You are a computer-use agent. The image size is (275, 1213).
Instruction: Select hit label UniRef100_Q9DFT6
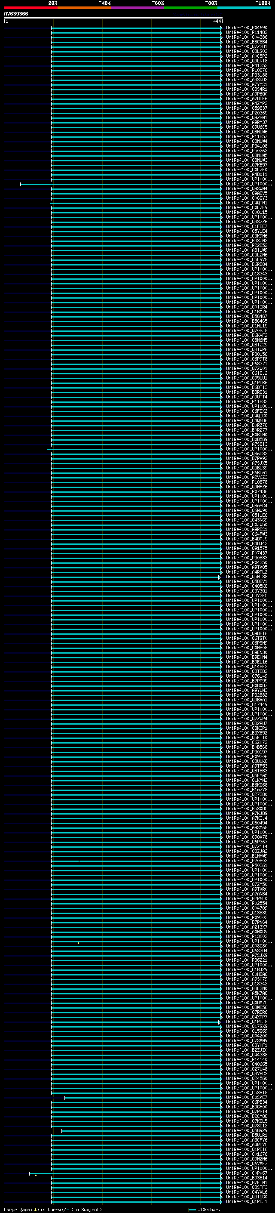[246, 634]
